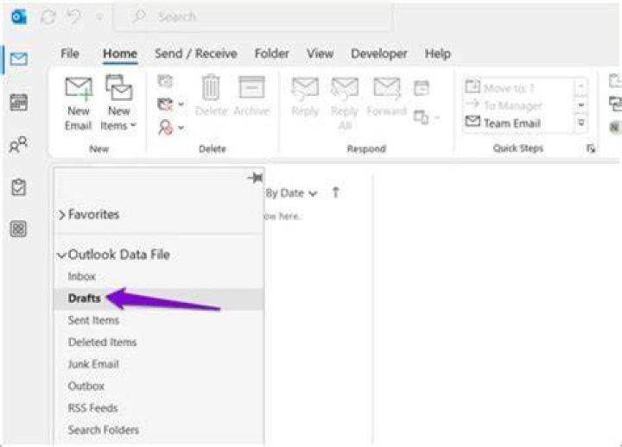Click the Ignore conversation icon

pos(165,81)
